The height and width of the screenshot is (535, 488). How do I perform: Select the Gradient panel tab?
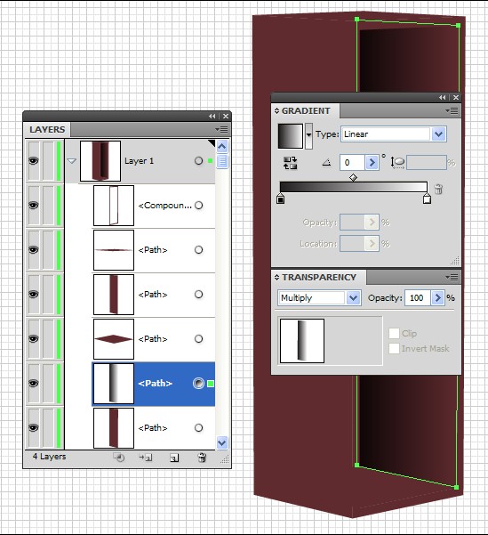(306, 111)
